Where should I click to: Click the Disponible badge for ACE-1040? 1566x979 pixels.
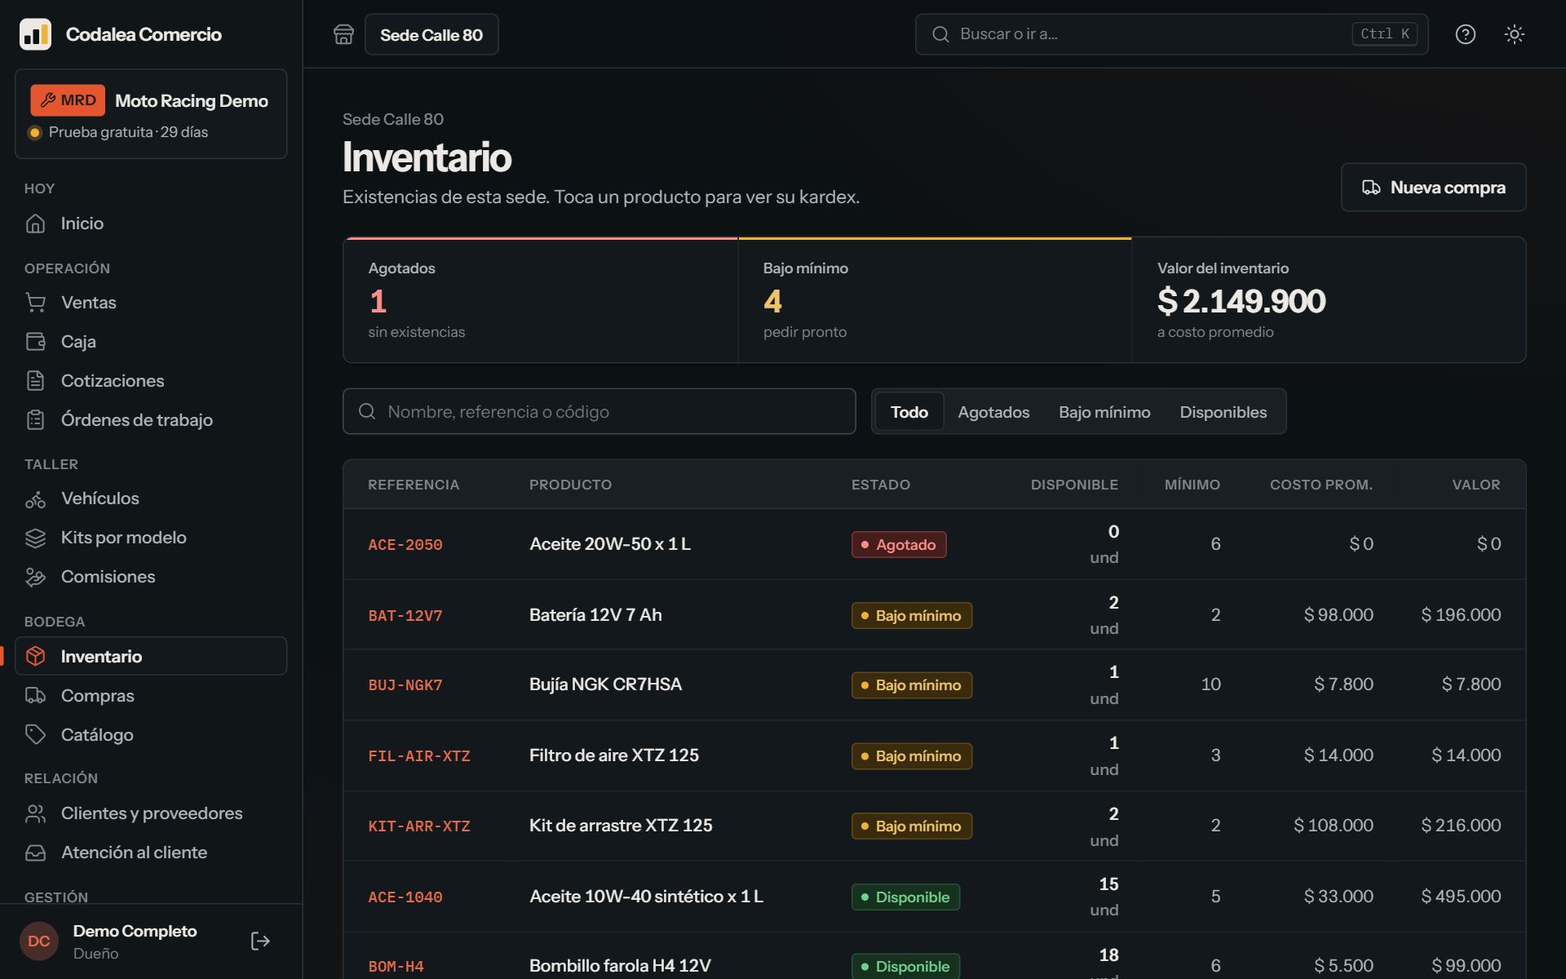(x=905, y=897)
